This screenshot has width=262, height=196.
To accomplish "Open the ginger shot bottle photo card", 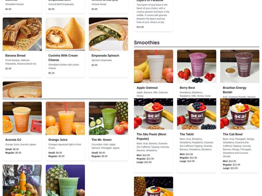I will click(22, 180).
